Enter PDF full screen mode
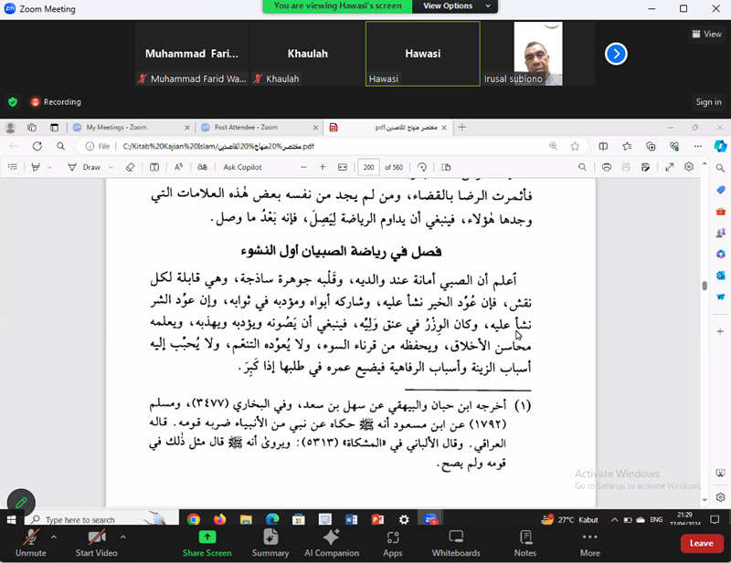Image resolution: width=731 pixels, height=563 pixels. [670, 167]
